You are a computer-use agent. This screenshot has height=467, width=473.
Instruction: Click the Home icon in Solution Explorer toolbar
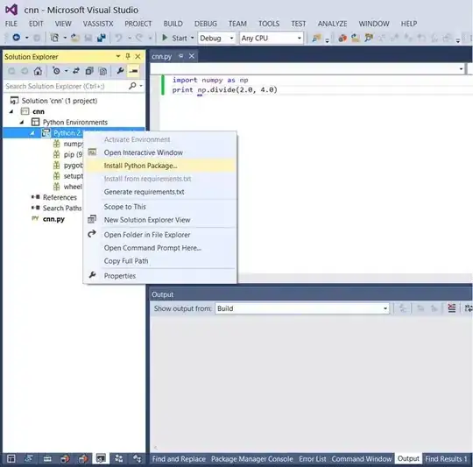[x=38, y=71]
